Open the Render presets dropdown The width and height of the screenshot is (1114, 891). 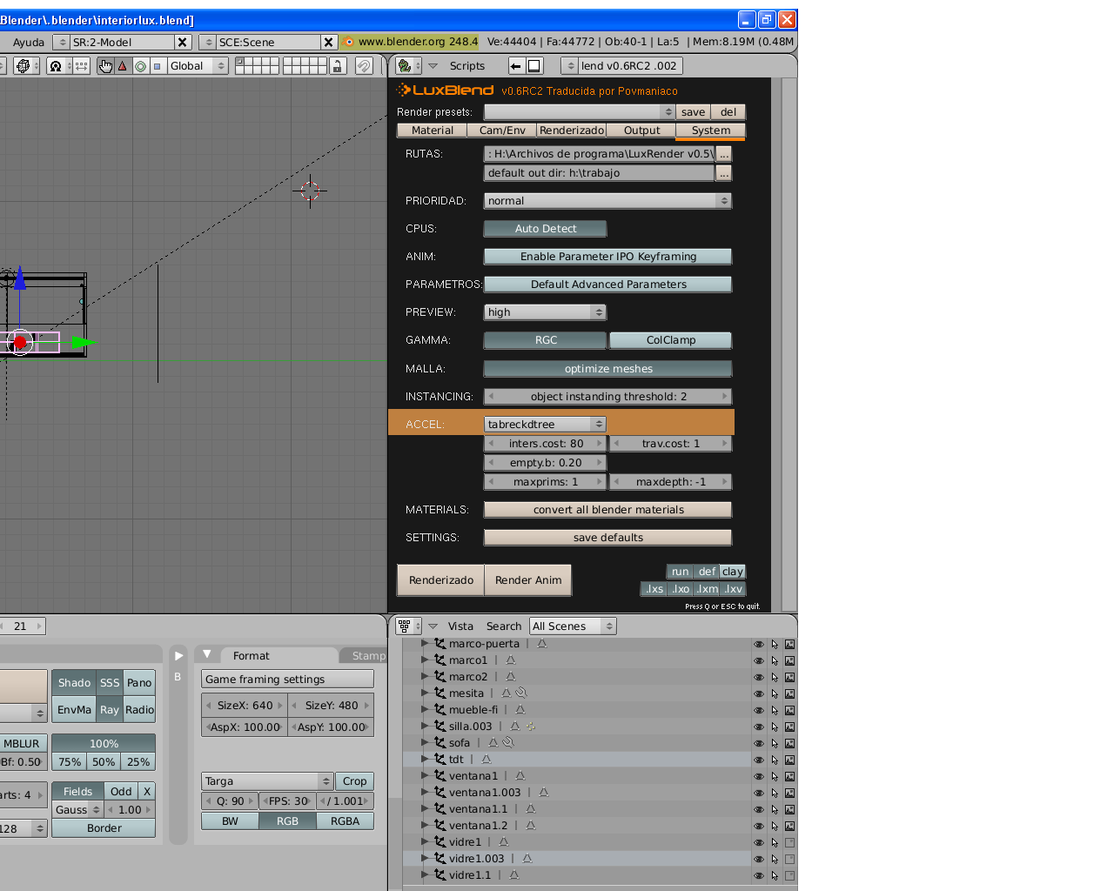[x=580, y=112]
